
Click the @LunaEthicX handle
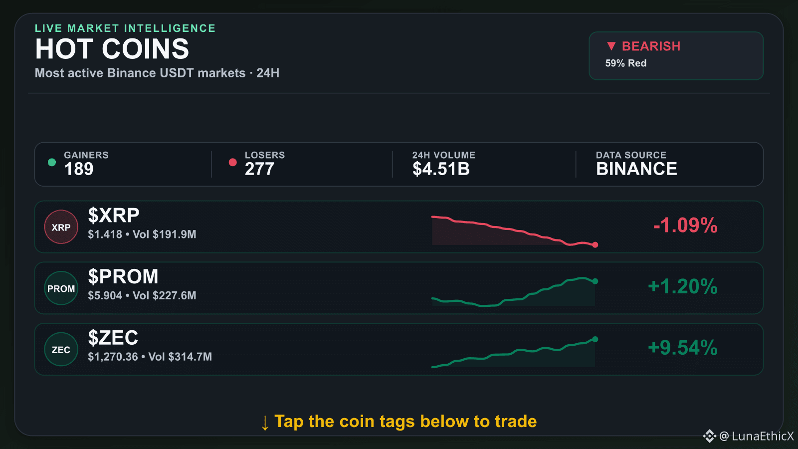point(757,436)
